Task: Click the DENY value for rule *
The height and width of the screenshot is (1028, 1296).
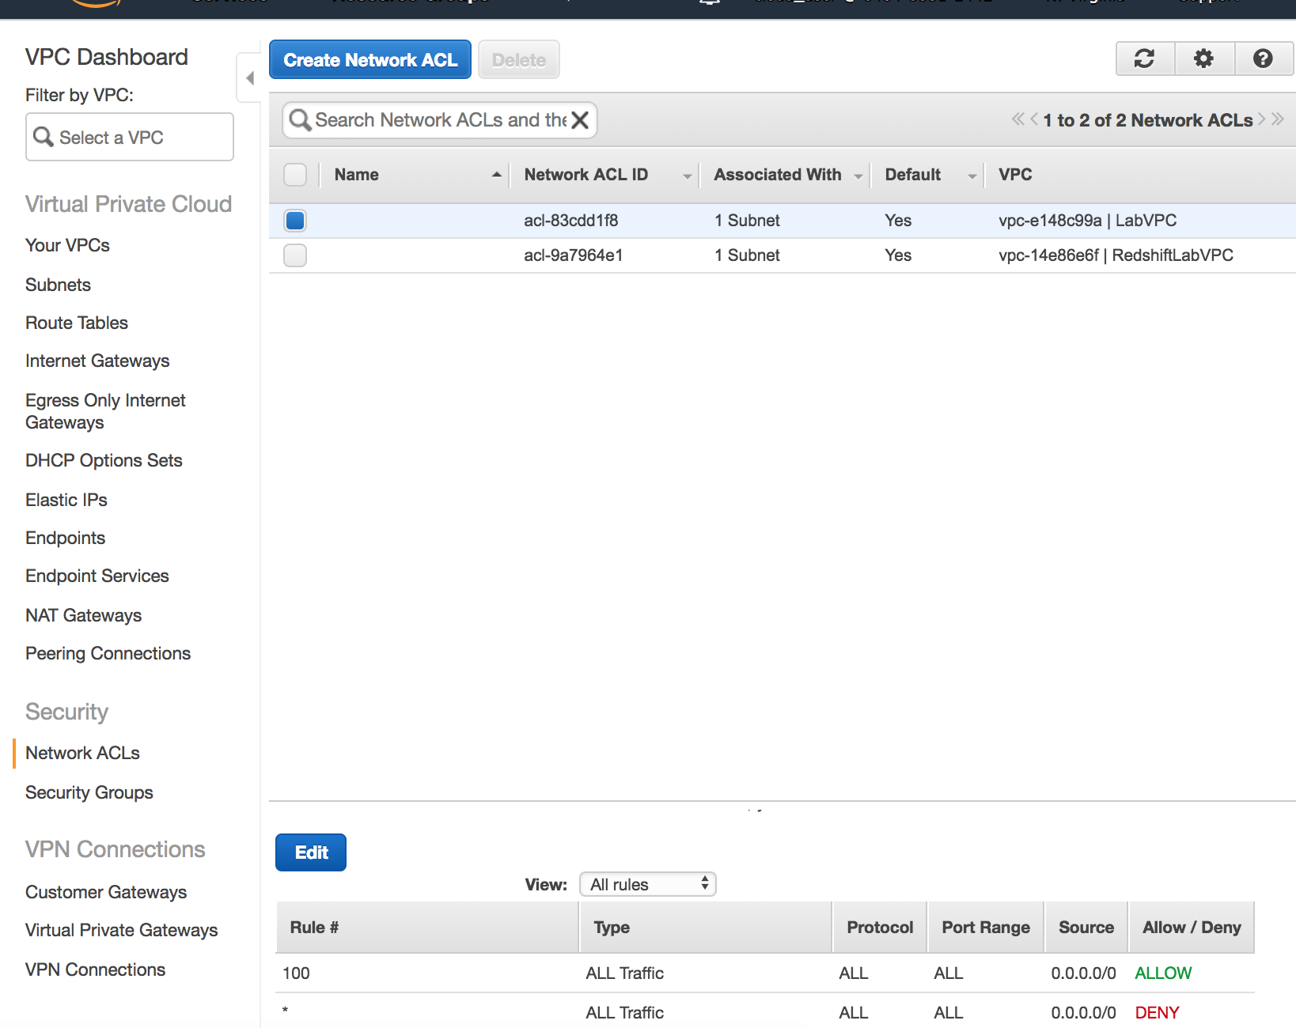Action: [1157, 1013]
